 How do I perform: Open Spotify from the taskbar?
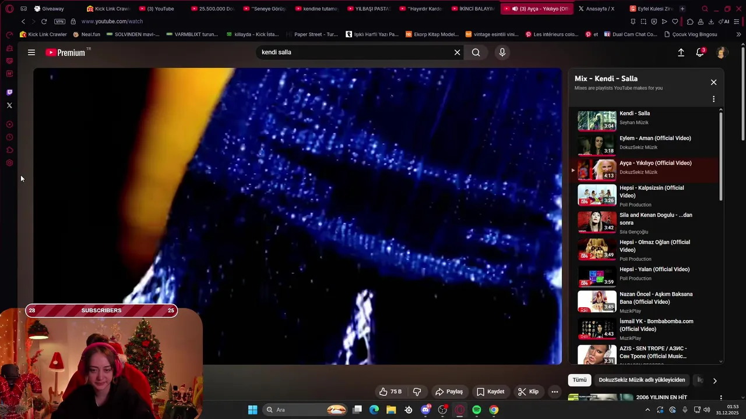click(477, 410)
